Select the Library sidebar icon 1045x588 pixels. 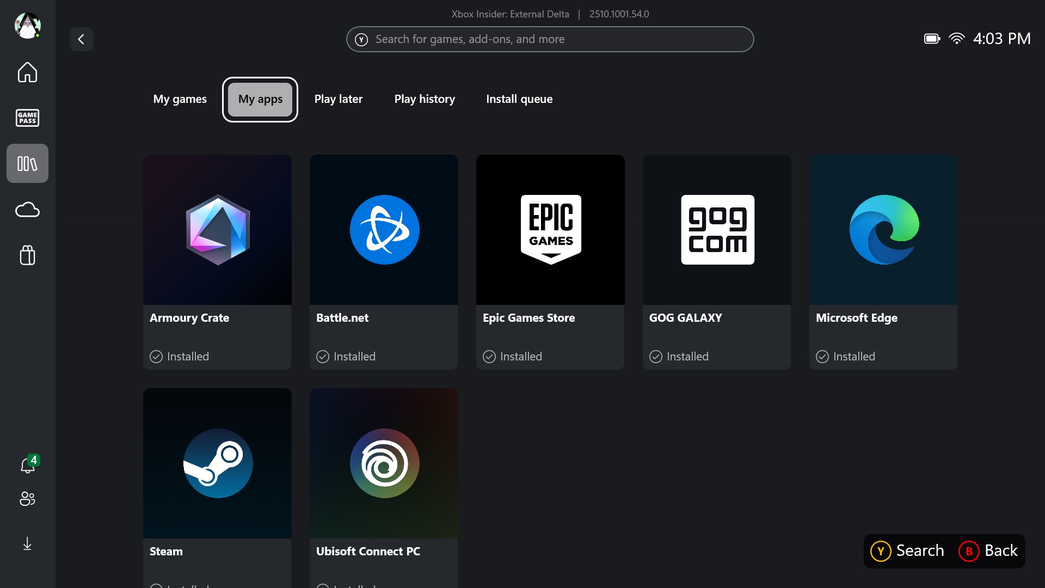(27, 163)
